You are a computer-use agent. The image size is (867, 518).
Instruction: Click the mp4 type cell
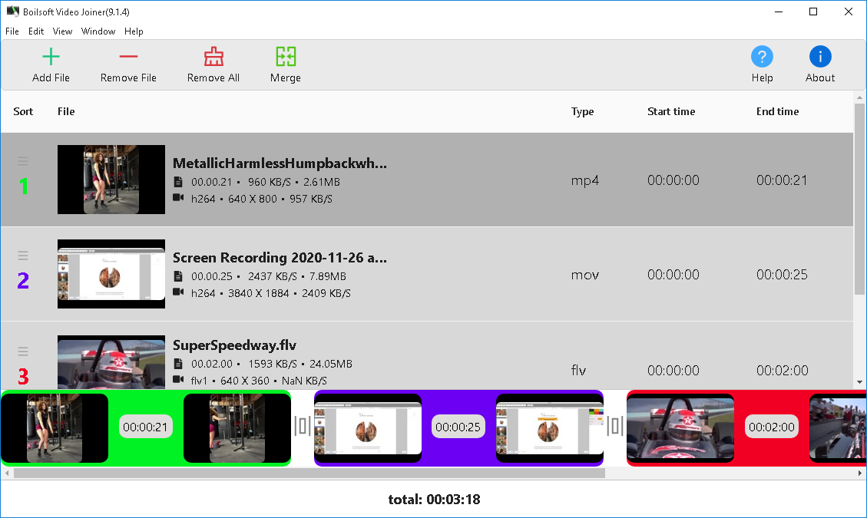click(x=585, y=181)
